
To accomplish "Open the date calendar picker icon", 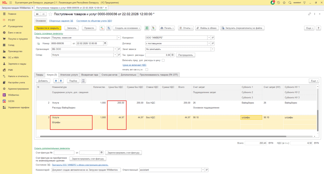I will (x=105, y=43).
